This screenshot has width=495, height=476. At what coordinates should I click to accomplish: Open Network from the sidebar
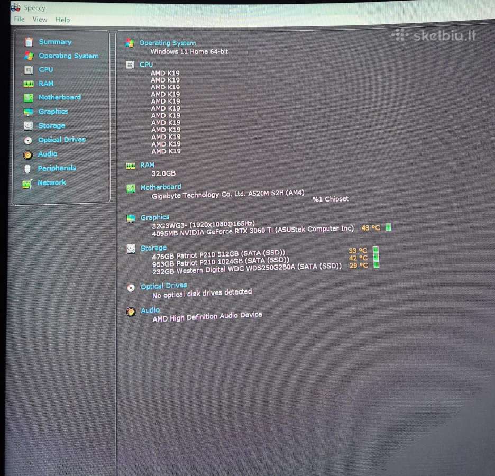(52, 182)
